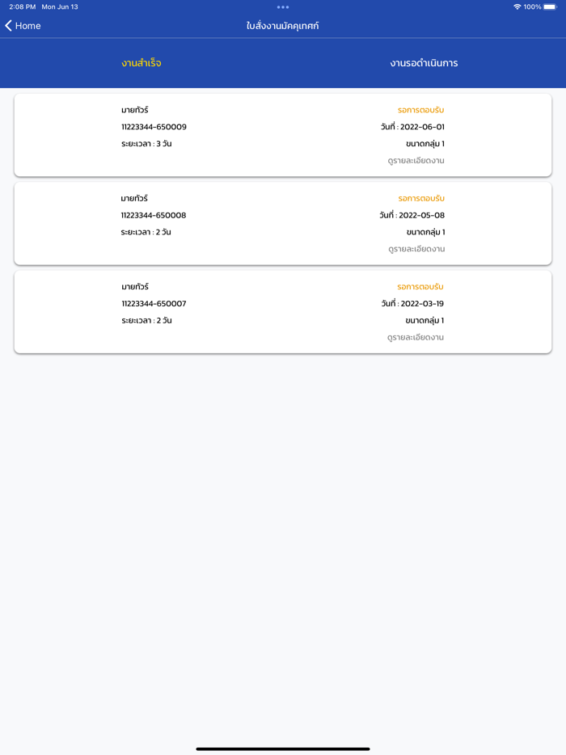Switch to the งานรอดำเนินการ tab
Viewport: 566px width, 755px height.
coord(424,61)
